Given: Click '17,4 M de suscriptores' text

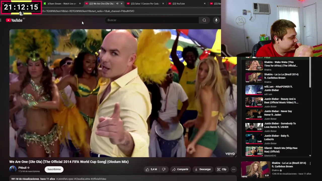Looking at the screenshot, I should point(29,171).
